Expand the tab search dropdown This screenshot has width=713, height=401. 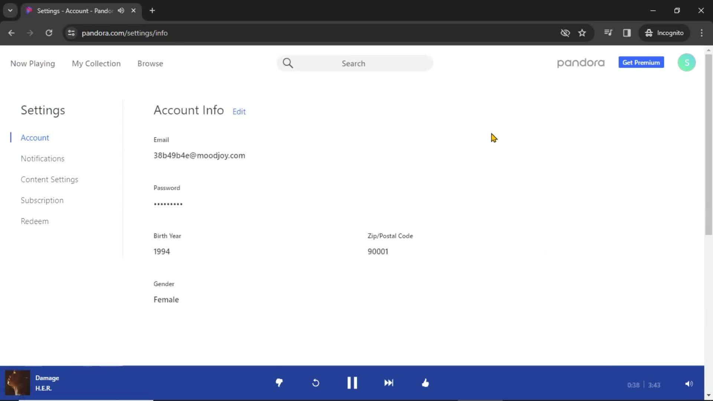click(x=10, y=10)
